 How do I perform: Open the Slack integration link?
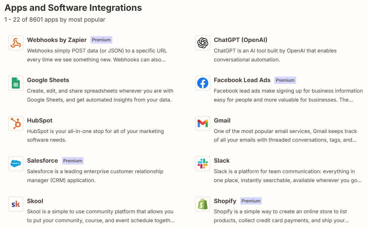(222, 160)
